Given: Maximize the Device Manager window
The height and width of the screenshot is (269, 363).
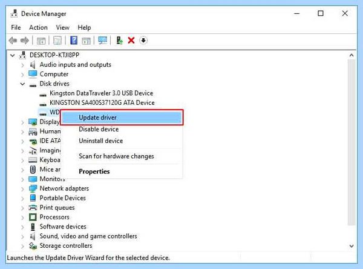Looking at the screenshot, I should pos(321,13).
